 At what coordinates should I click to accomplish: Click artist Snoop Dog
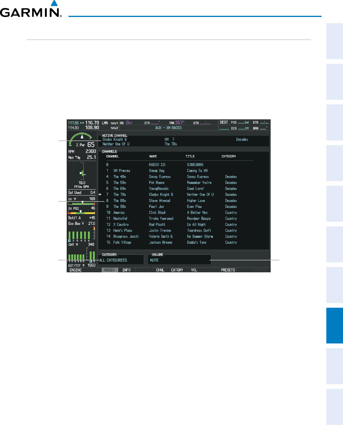157,171
